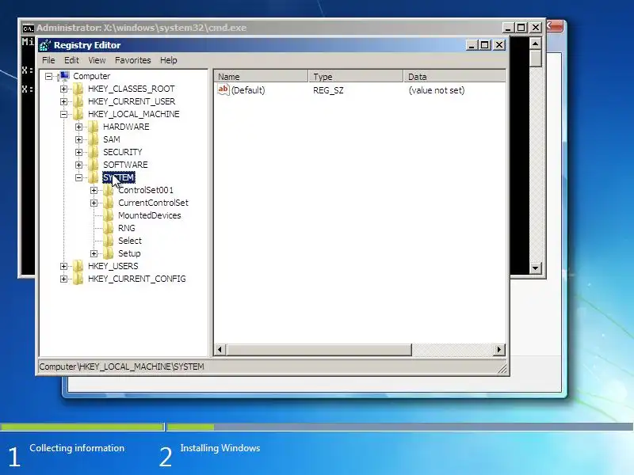Image resolution: width=634 pixels, height=475 pixels.
Task: Expand HKEY_CURRENT_USER with its plus box
Action: [x=63, y=101]
